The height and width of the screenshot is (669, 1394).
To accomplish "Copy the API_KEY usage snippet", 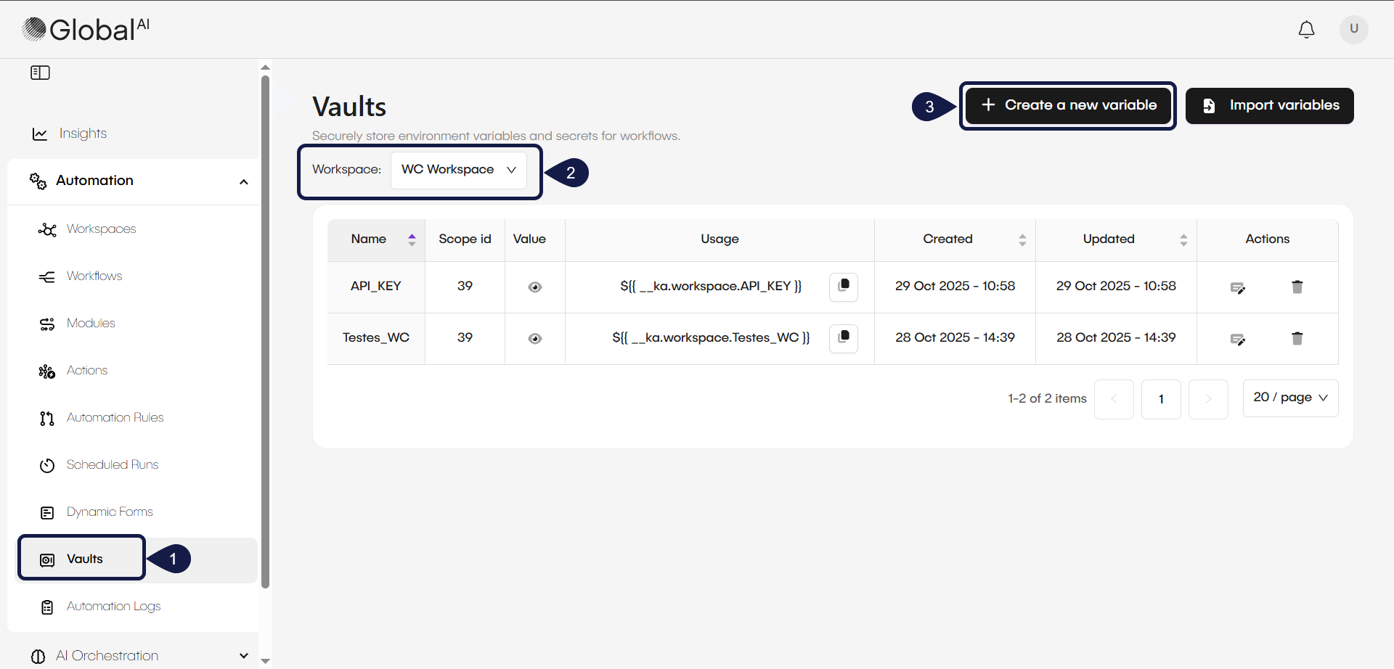I will coord(843,287).
